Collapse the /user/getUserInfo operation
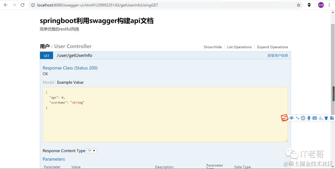The image size is (335, 169). [74, 55]
